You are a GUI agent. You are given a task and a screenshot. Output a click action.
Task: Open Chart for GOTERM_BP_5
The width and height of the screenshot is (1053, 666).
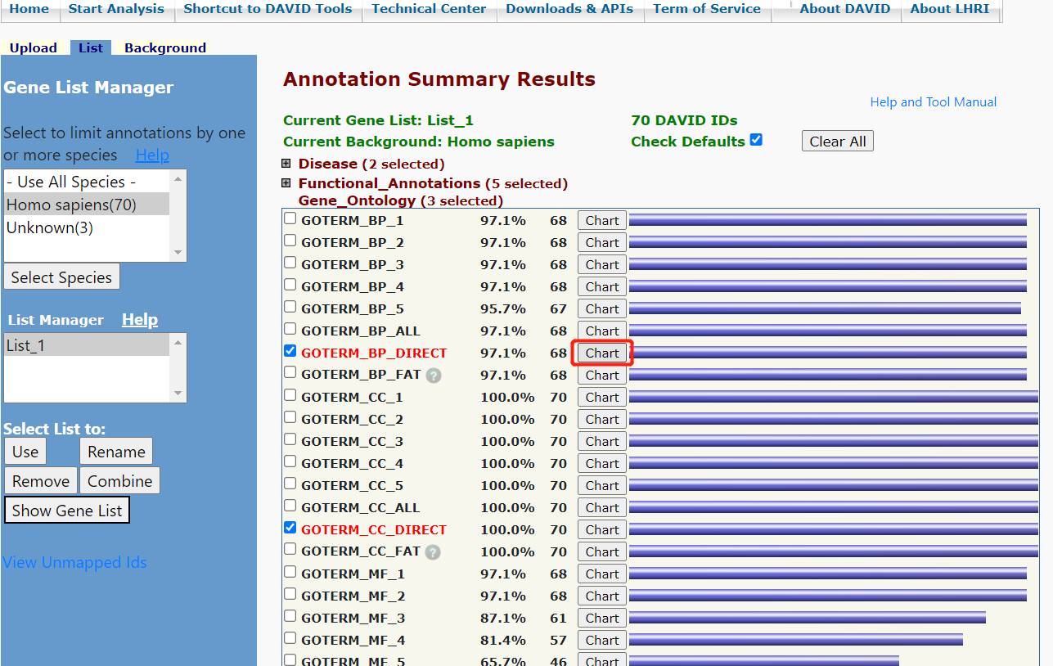tap(602, 308)
